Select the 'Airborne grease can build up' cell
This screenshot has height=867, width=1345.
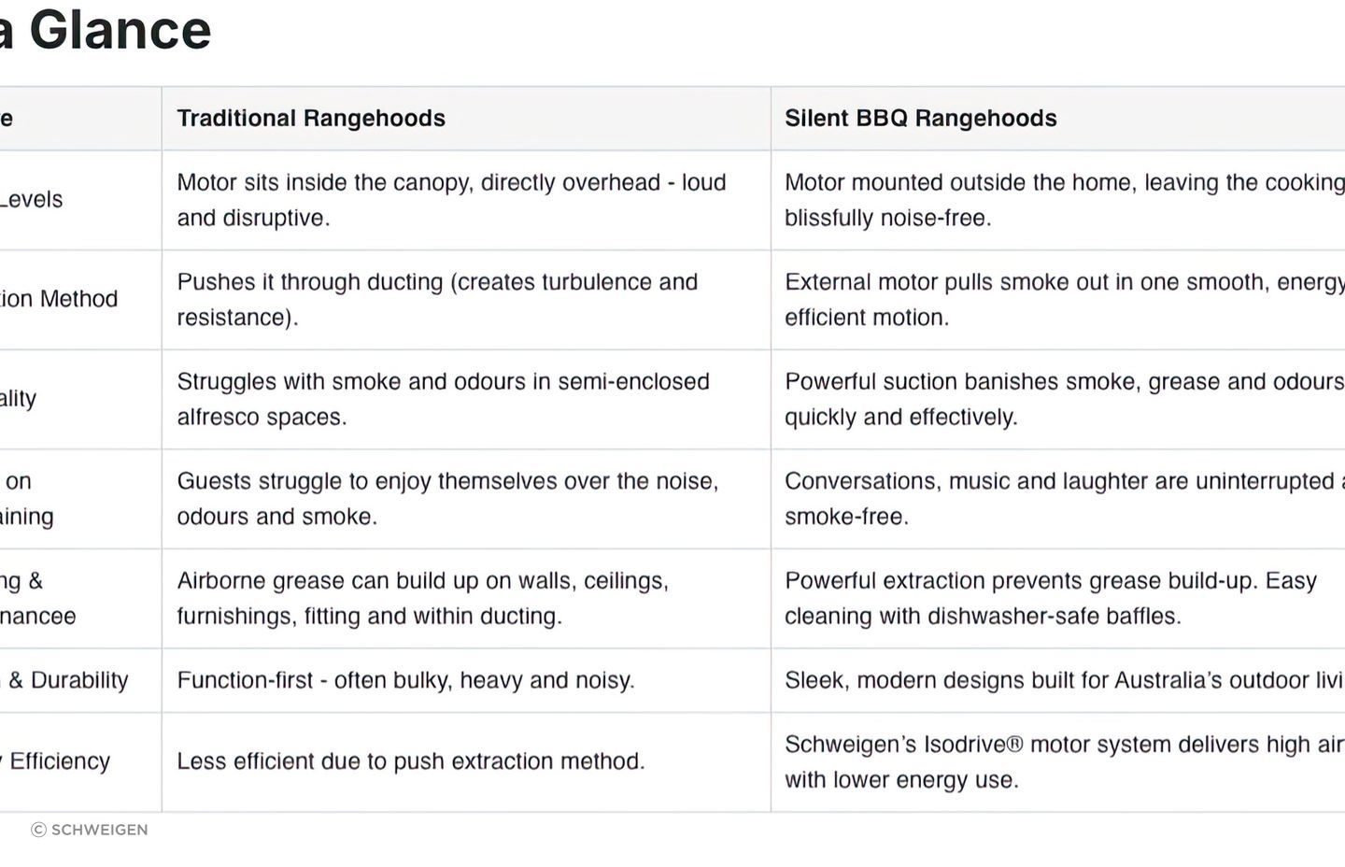(422, 598)
